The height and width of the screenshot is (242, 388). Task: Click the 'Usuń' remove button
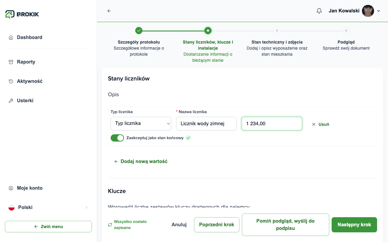pos(320,124)
